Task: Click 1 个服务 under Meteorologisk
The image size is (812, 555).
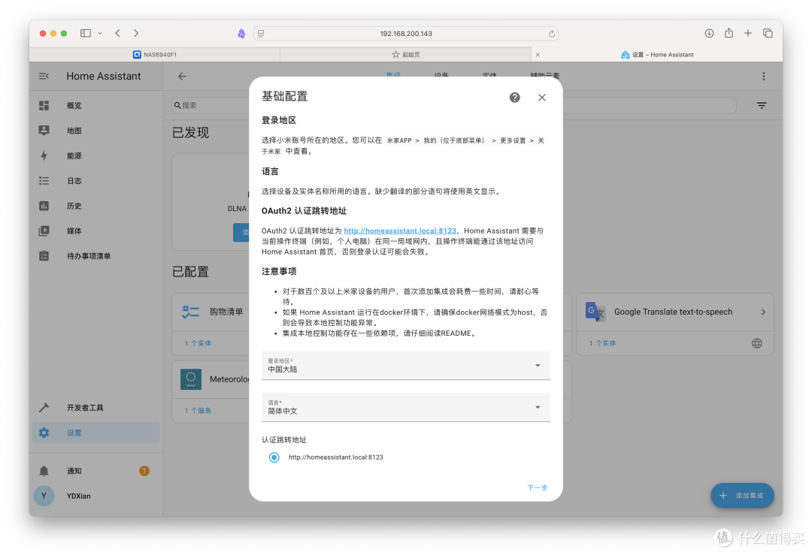Action: 198,411
